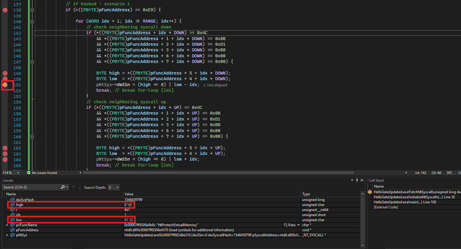Open the View visualizer dropdown for pcFuncName

click(x=298, y=225)
